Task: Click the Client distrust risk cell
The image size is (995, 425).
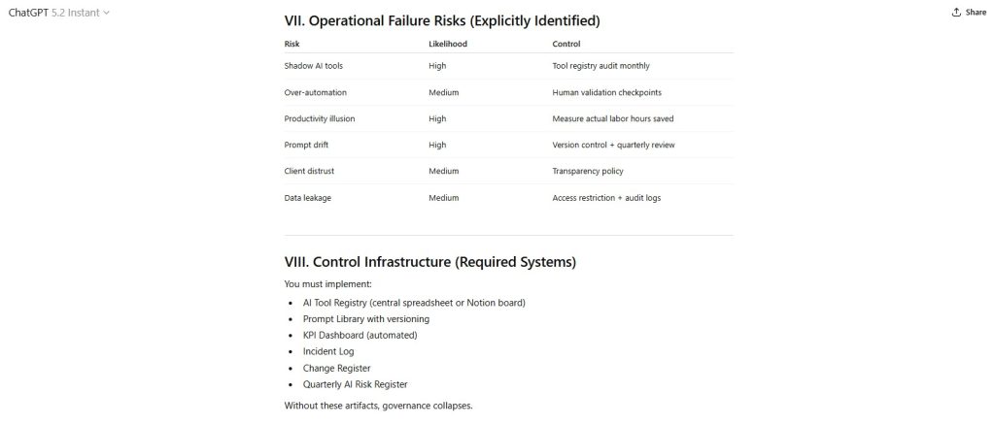Action: coord(311,171)
